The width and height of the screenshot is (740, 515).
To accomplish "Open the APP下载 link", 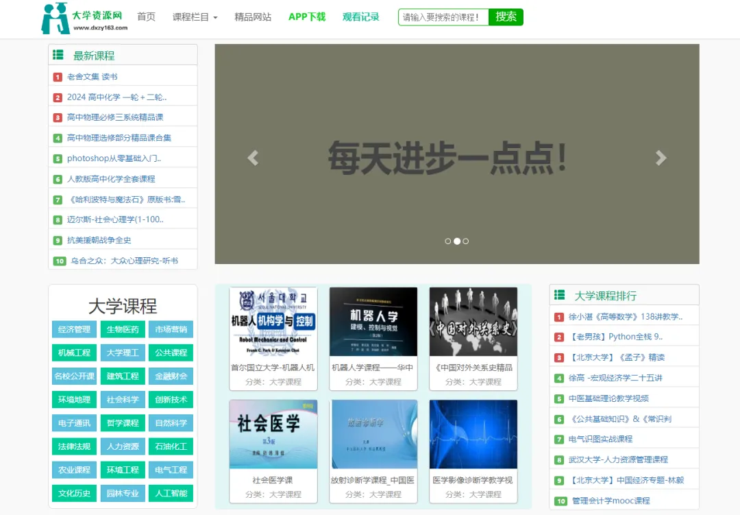I will (307, 18).
